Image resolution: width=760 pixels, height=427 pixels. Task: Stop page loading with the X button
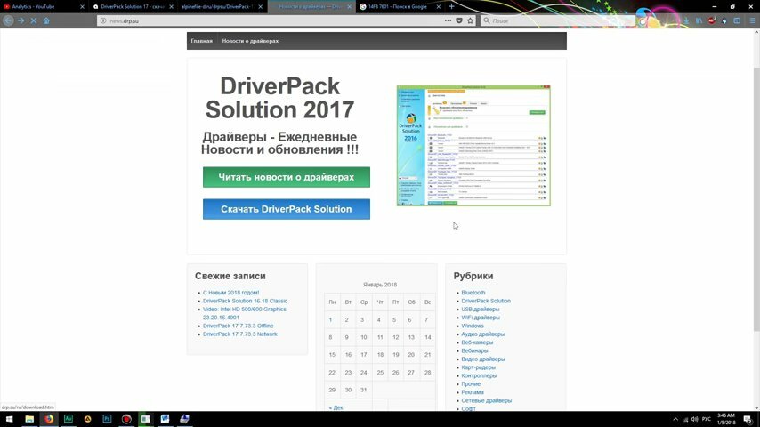click(34, 20)
